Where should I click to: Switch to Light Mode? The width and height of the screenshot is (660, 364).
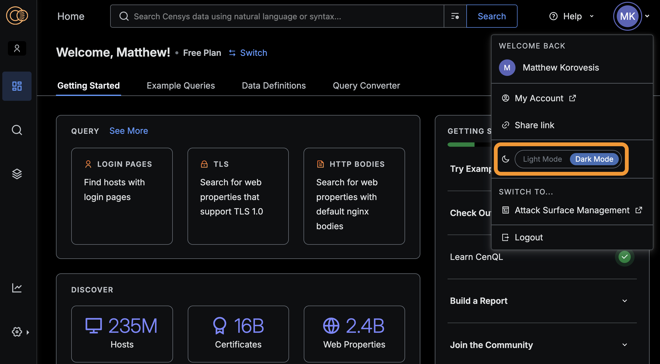(542, 159)
